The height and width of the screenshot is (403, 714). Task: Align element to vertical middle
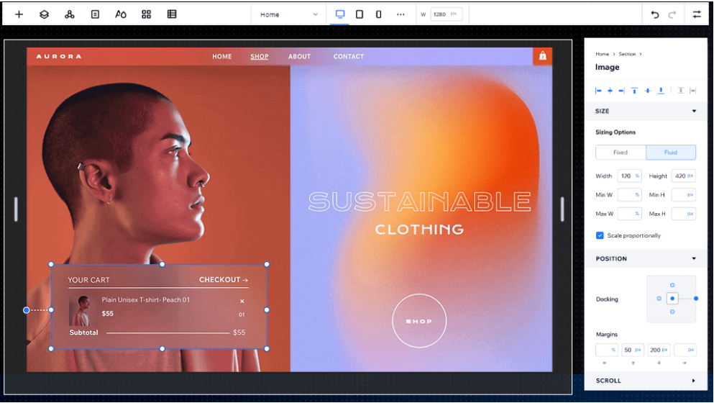648,91
